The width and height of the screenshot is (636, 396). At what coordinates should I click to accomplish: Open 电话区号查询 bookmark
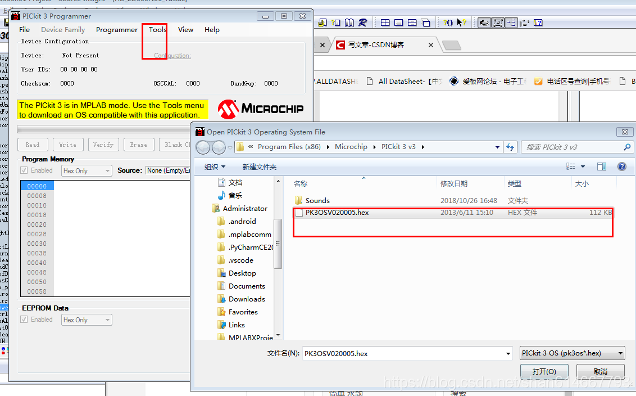point(572,81)
